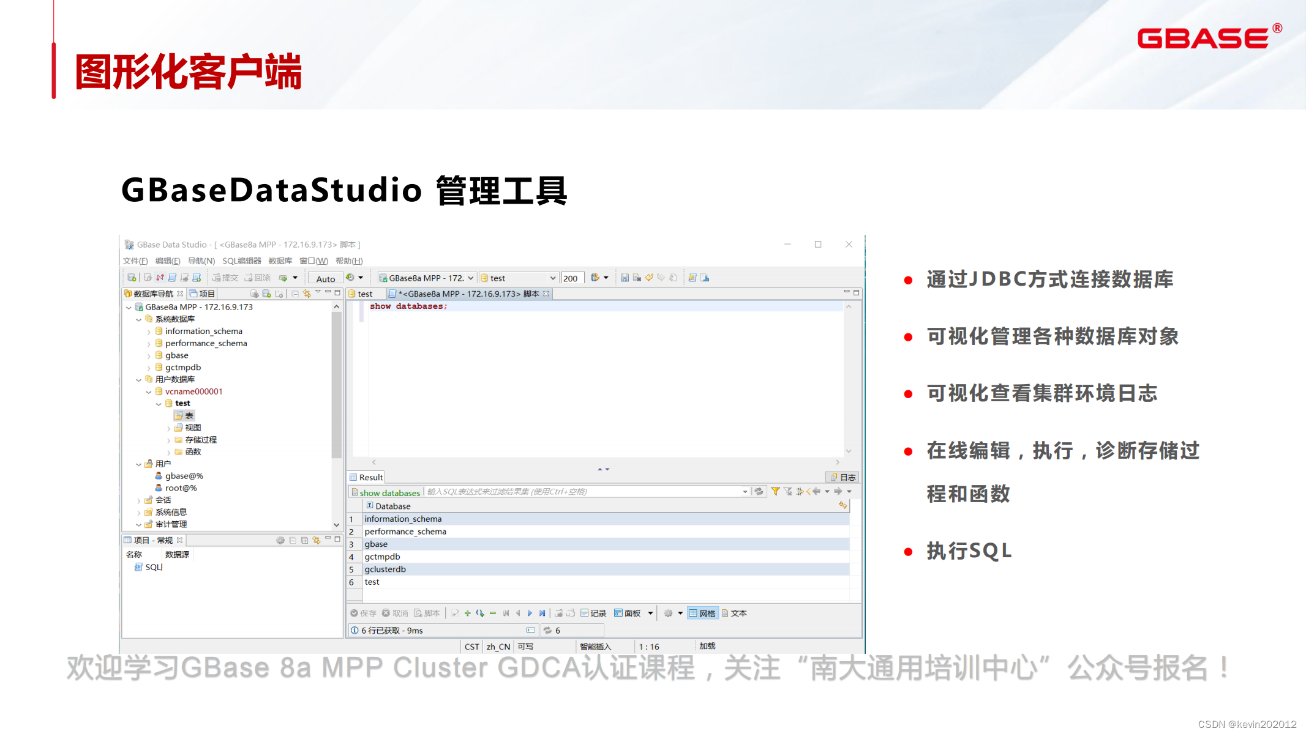Open the GBase8a MPP connection dropdown
The height and width of the screenshot is (734, 1306).
(470, 278)
